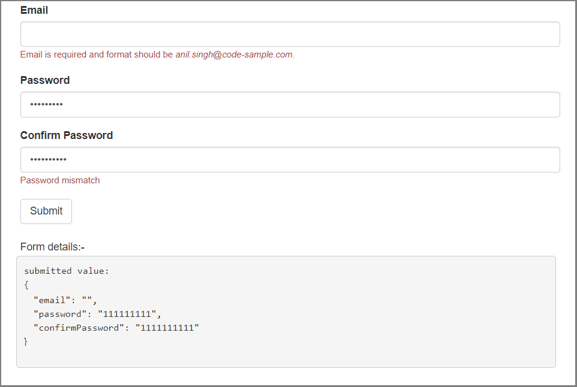Screen dimensions: 577x387
Task: Click the empty Email input field
Action: coord(290,34)
